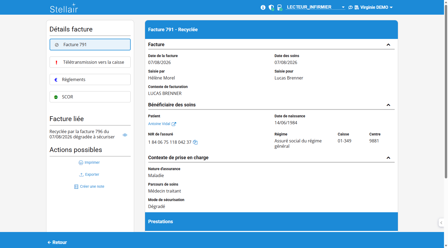Viewport: 448px width, 248px height.
Task: Check the card reader status icon
Action: coord(280,7)
